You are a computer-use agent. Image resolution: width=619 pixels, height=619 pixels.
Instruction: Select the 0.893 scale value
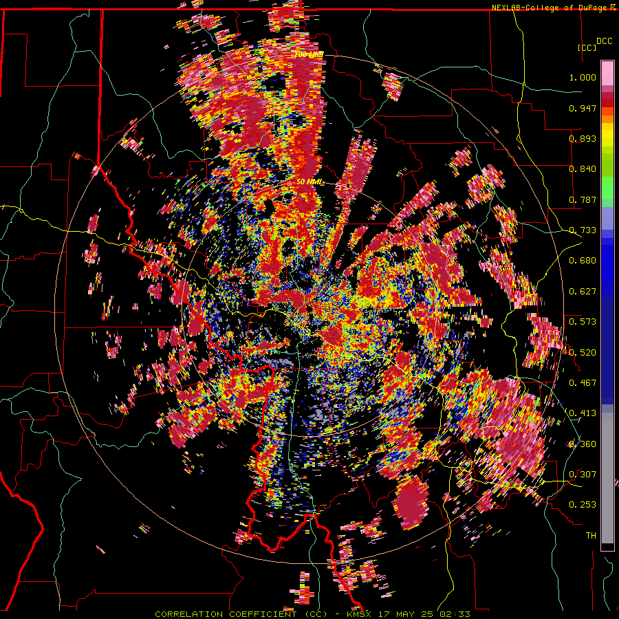pos(583,138)
